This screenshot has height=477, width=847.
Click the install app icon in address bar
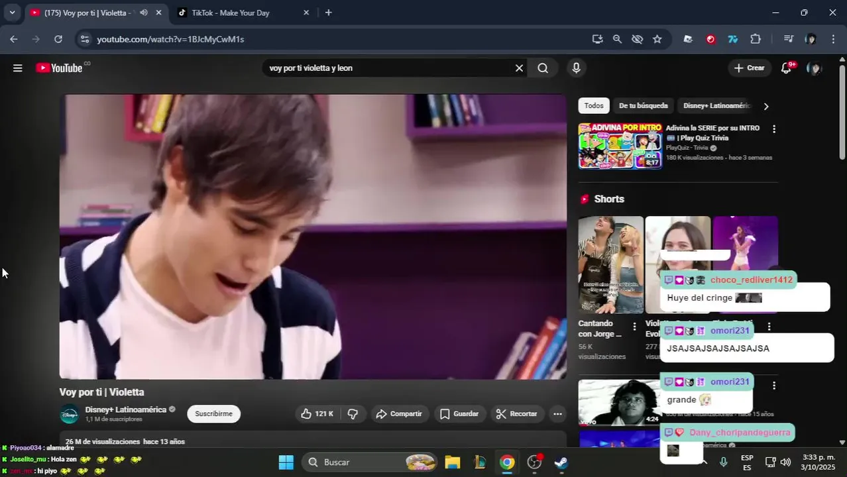pos(597,39)
